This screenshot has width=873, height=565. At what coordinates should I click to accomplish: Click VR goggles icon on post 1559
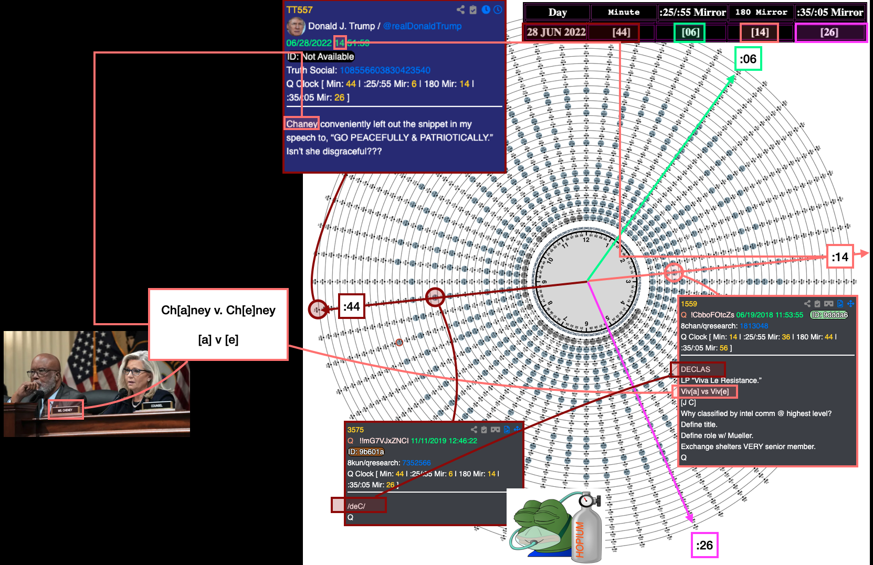coord(829,304)
